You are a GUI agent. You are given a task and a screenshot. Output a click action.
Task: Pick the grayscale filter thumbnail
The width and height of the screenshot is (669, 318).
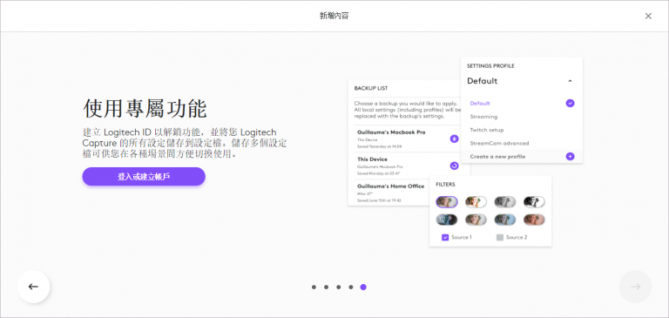[x=505, y=202]
